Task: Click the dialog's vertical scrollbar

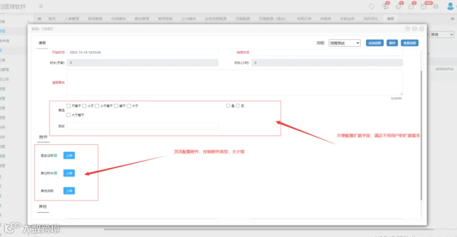Action: [x=421, y=135]
